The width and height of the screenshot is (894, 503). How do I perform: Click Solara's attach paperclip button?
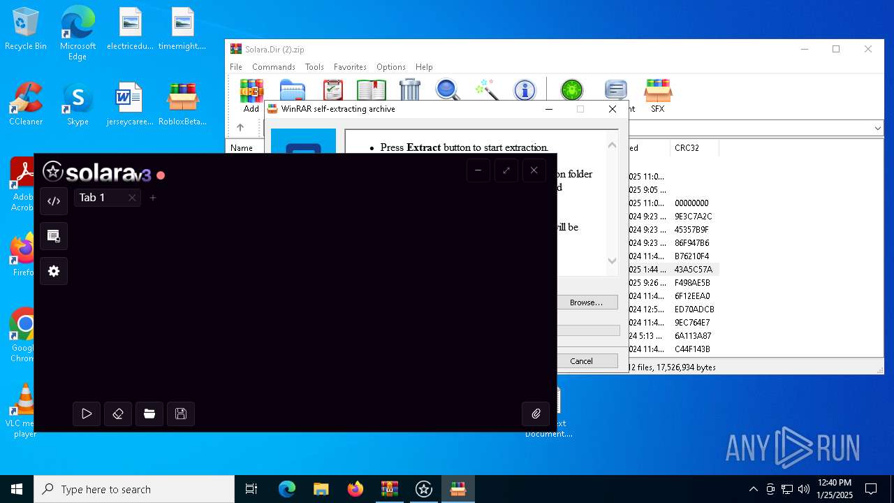536,414
